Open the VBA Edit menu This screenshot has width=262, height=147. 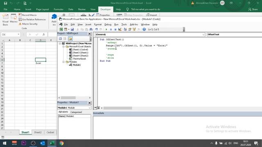click(x=73, y=24)
